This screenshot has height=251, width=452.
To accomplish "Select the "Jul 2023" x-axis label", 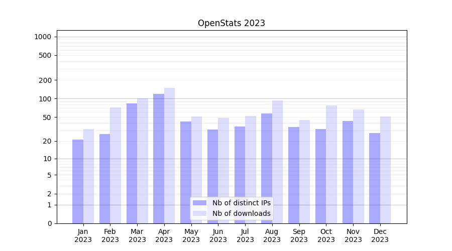I will point(245,235).
